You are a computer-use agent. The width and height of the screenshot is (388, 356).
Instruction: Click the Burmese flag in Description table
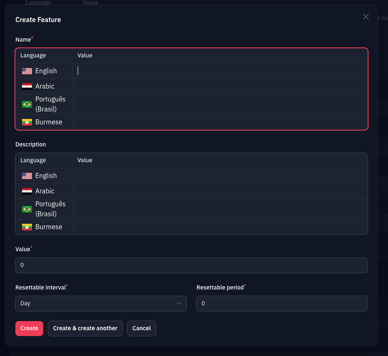[27, 227]
